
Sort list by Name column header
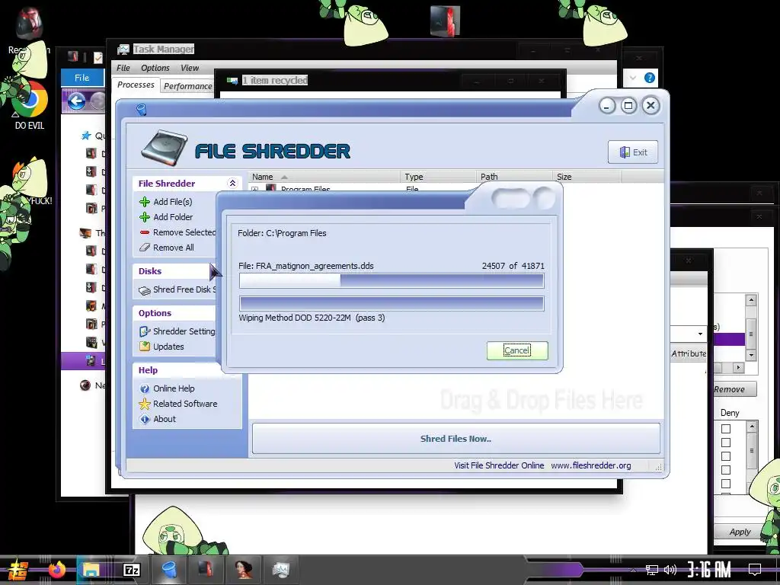(324, 177)
